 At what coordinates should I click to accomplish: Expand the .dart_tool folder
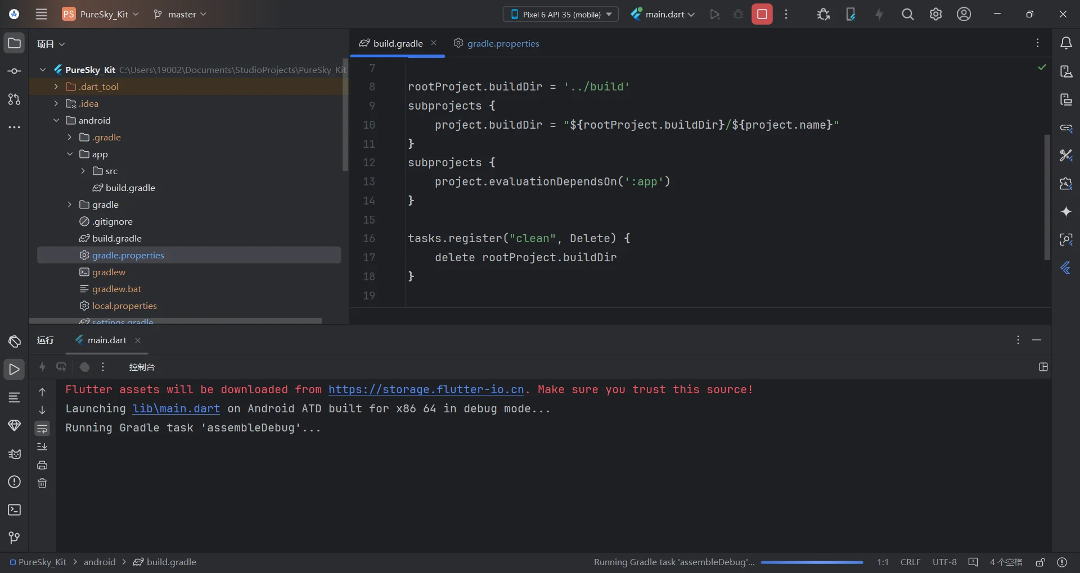click(56, 87)
